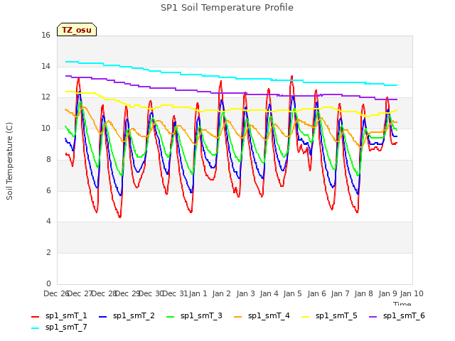Click the Jan 3 x-axis tick label
The image size is (455, 341).
(245, 293)
